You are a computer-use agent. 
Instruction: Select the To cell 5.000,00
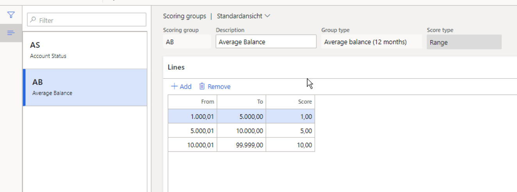coord(241,116)
